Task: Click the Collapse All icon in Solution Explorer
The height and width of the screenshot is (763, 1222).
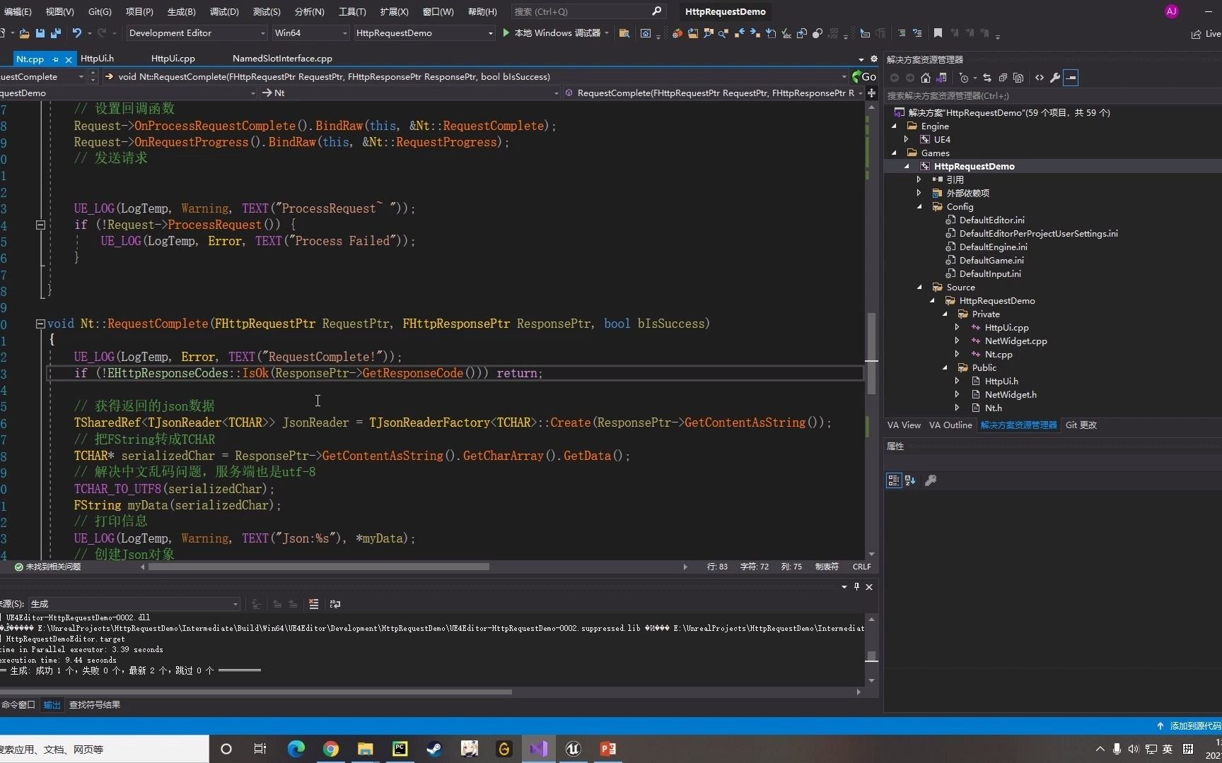Action: 1003,78
